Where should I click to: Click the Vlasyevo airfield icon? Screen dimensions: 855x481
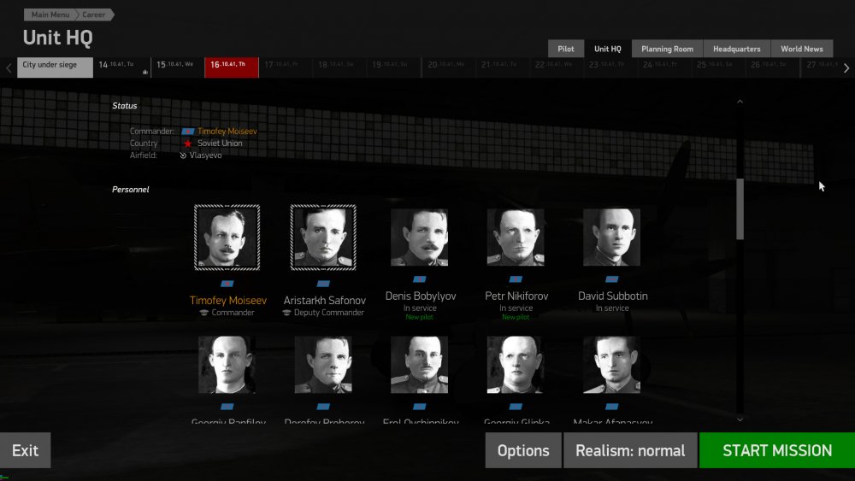(x=183, y=155)
